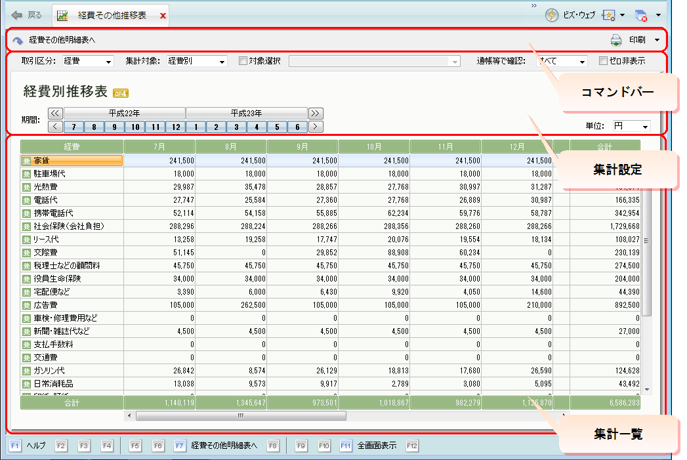Click F7 経費その他明細表へ function key
The height and width of the screenshot is (460, 687).
[x=217, y=446]
